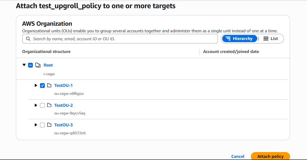Expand the TestOU-1 organizational unit
Viewport: 307px width, 160px height.
click(36, 85)
